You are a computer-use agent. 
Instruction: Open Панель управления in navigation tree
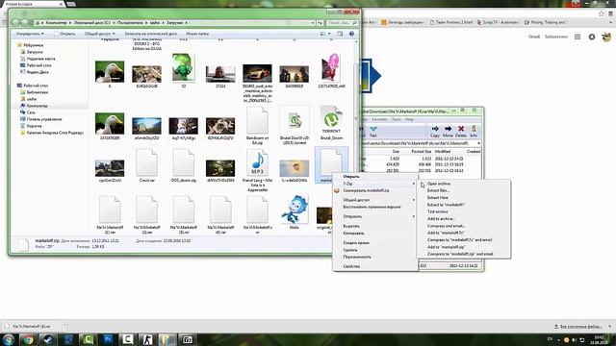(44, 119)
